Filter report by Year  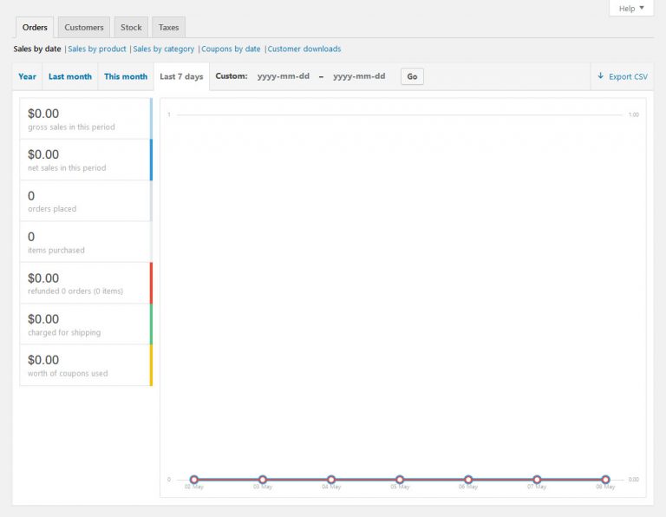pyautogui.click(x=28, y=76)
